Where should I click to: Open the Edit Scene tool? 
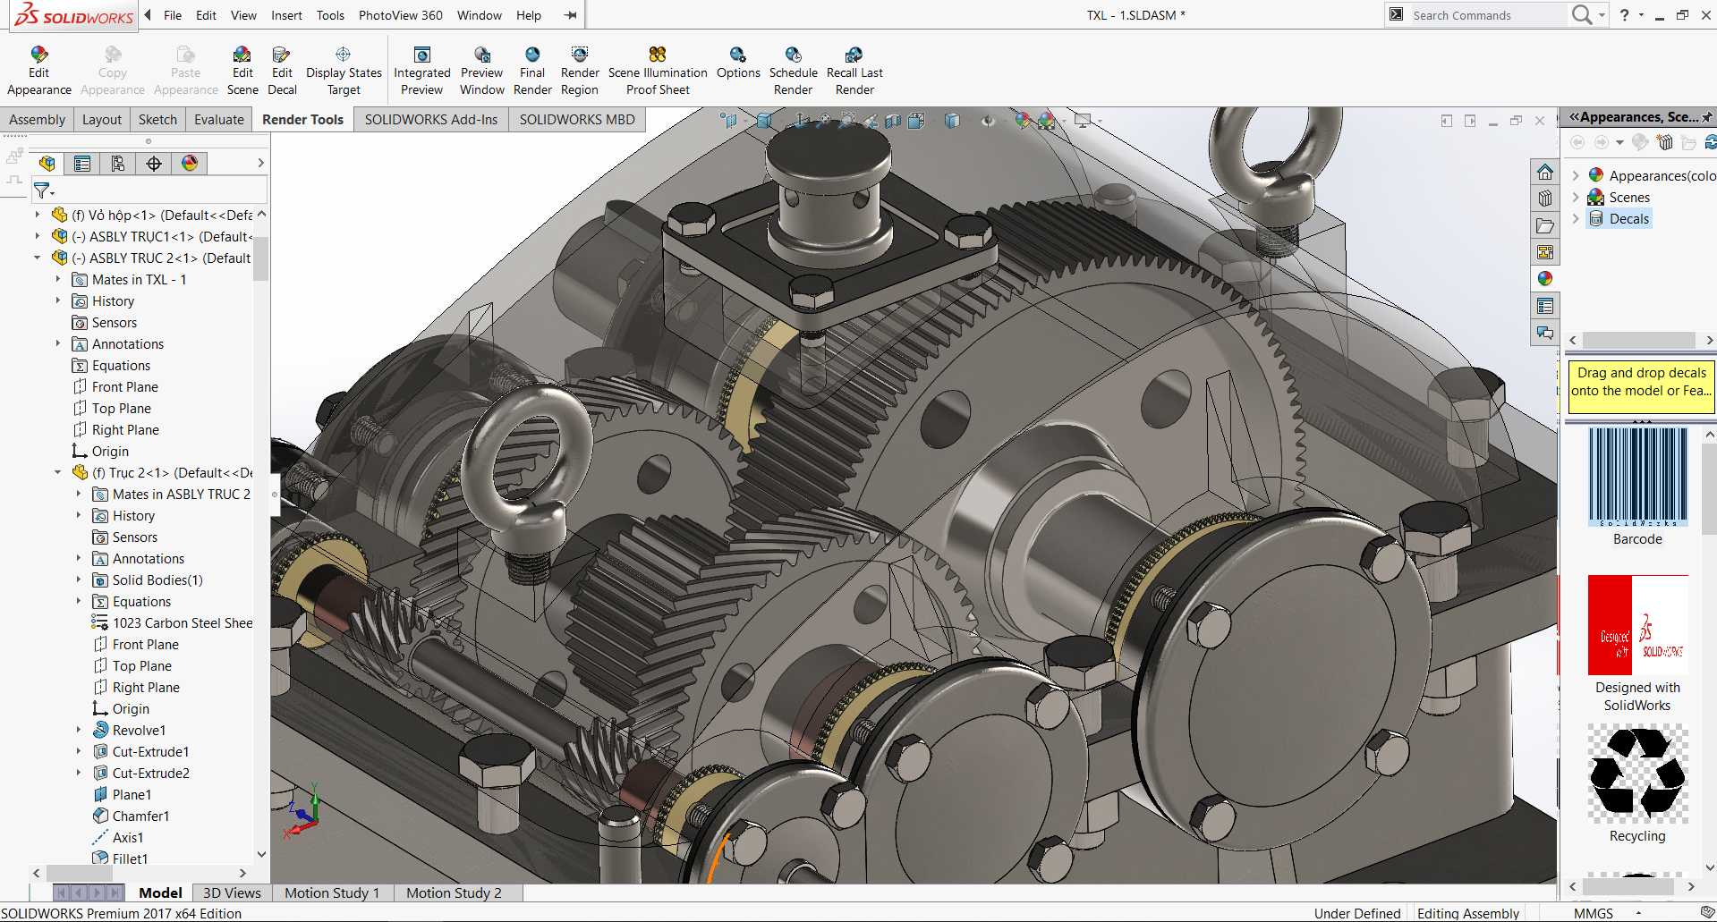pos(242,55)
